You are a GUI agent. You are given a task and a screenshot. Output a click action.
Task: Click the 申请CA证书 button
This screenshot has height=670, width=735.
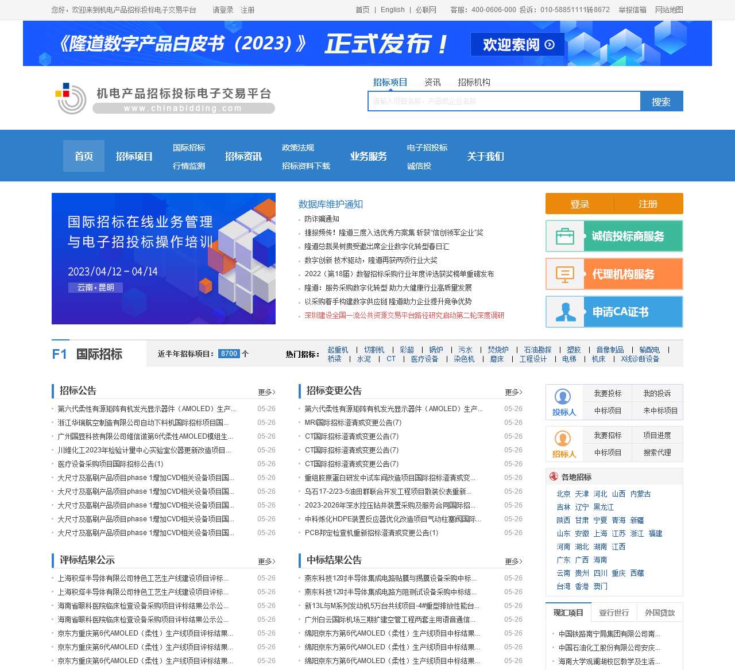coord(614,312)
